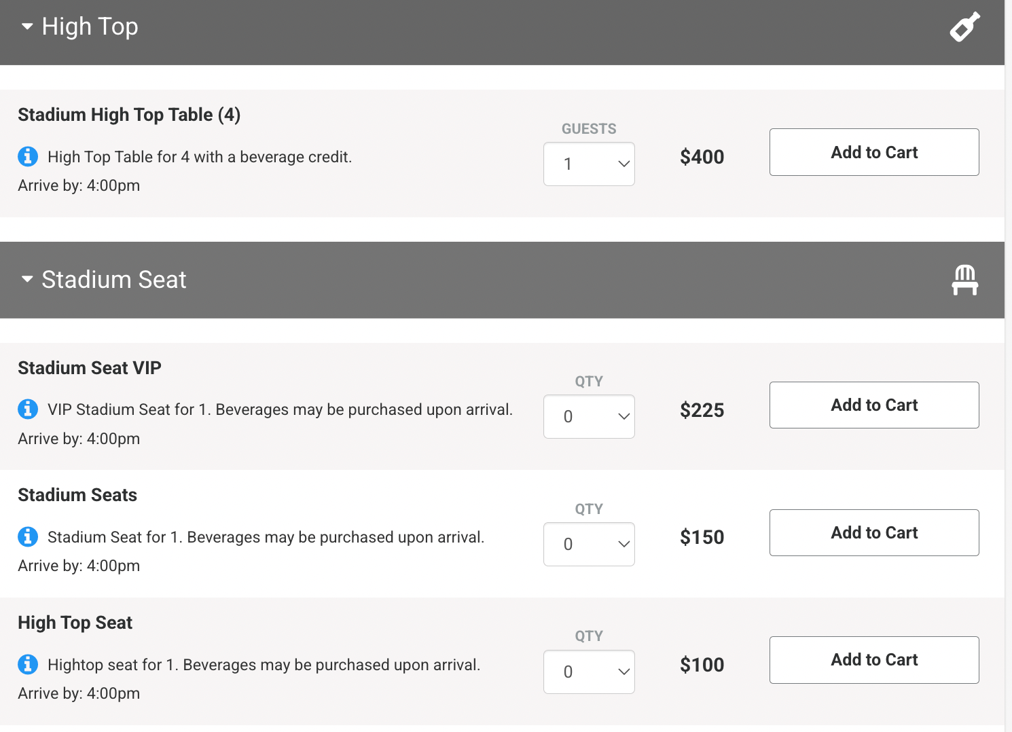Click info icon beside Stadium Seats description
Image resolution: width=1012 pixels, height=732 pixels.
28,537
